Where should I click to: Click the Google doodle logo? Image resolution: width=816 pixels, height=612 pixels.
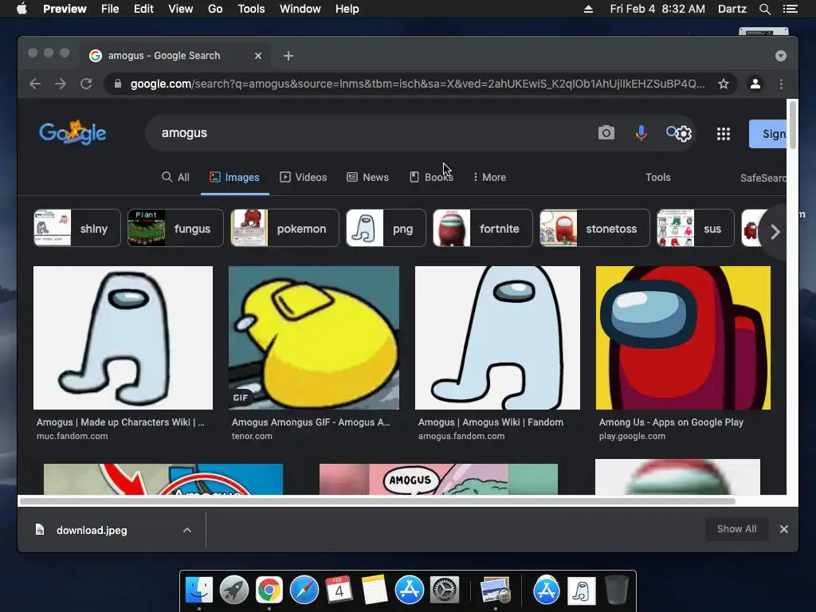73,133
